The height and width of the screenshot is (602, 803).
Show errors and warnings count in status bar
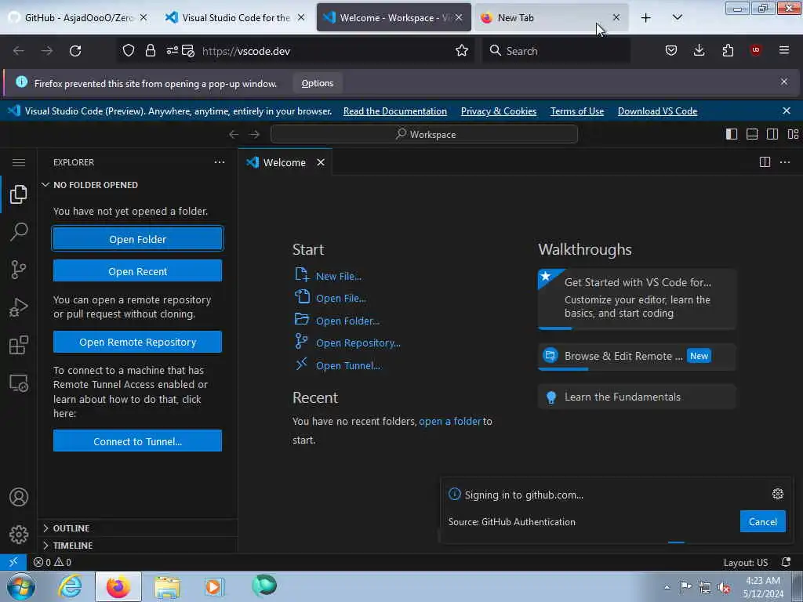click(x=53, y=562)
